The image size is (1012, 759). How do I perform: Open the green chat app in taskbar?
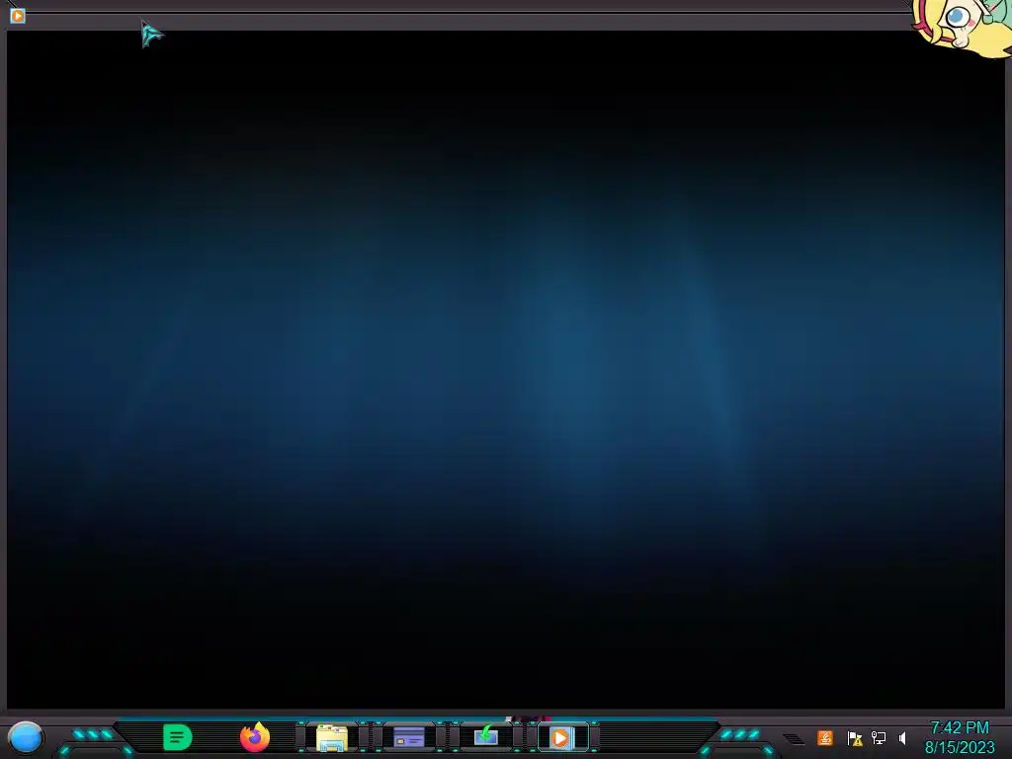click(178, 737)
